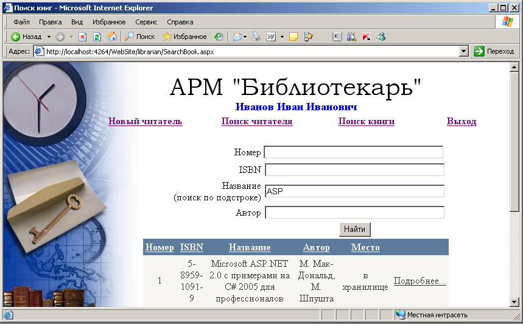Click the author cell М. Мак-Дональд

[316, 281]
